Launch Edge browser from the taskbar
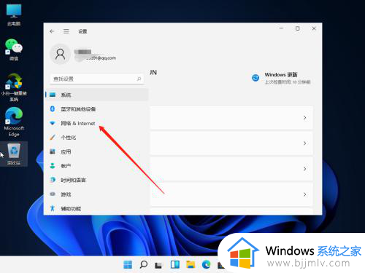 point(207,264)
